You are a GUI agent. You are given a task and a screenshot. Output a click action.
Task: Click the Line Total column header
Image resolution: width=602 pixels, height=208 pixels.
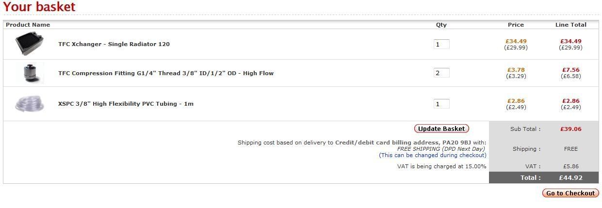pos(571,25)
